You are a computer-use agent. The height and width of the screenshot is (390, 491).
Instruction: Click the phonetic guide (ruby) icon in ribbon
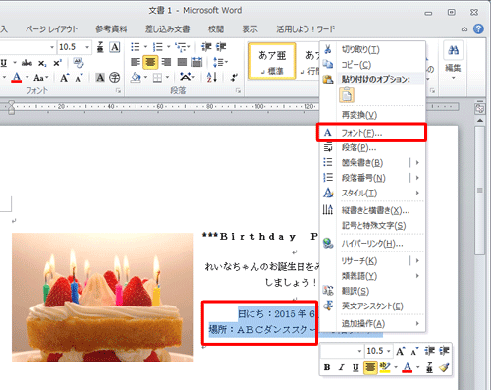pos(100,47)
